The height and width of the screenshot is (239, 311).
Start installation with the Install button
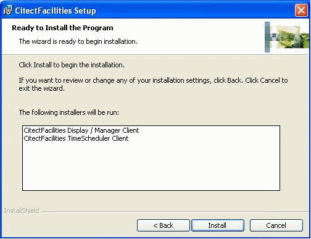(218, 225)
